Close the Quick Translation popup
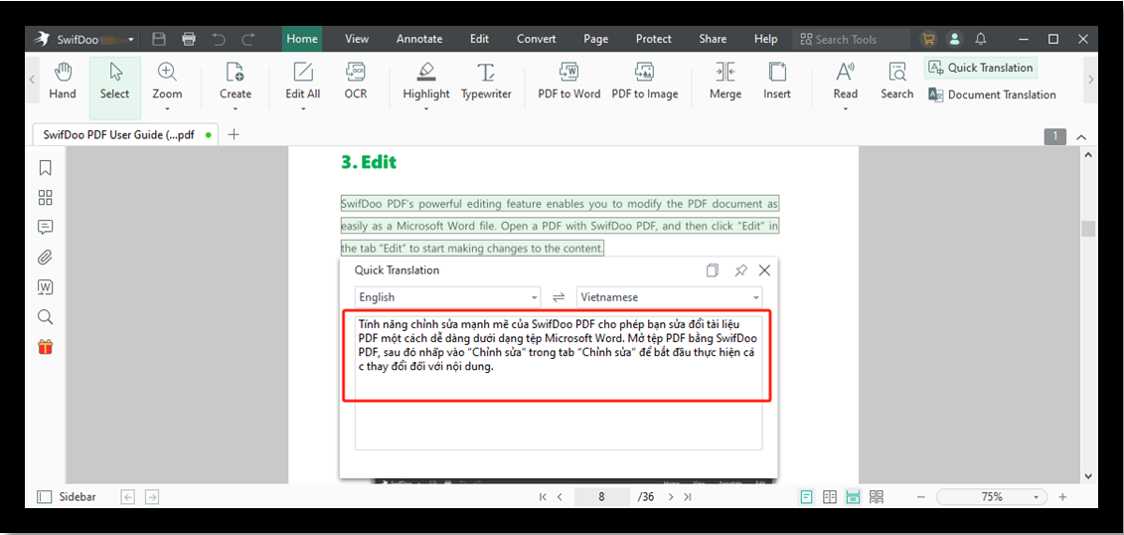The width and height of the screenshot is (1124, 535). [765, 270]
